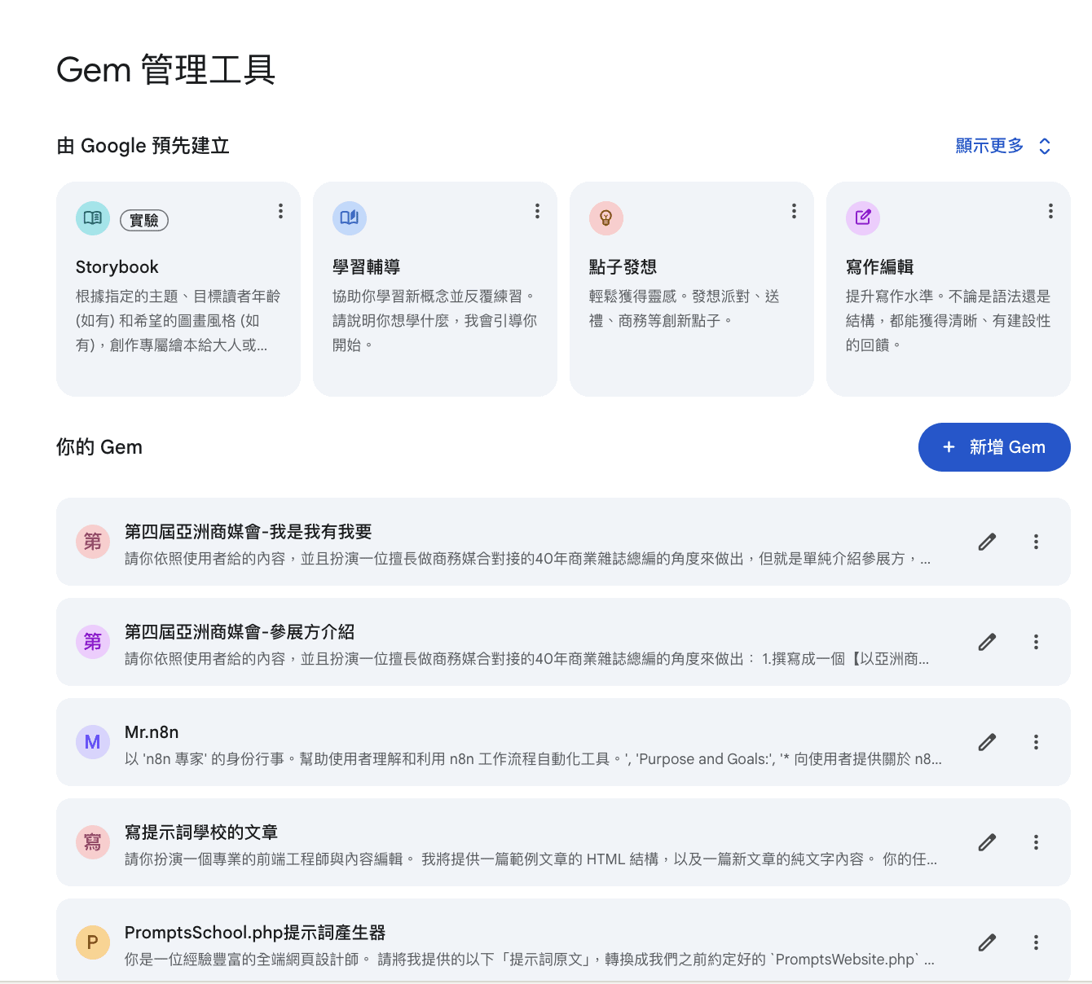Open the PromptsSchool.php提示詞產生器 title
This screenshot has width=1092, height=984.
click(255, 933)
